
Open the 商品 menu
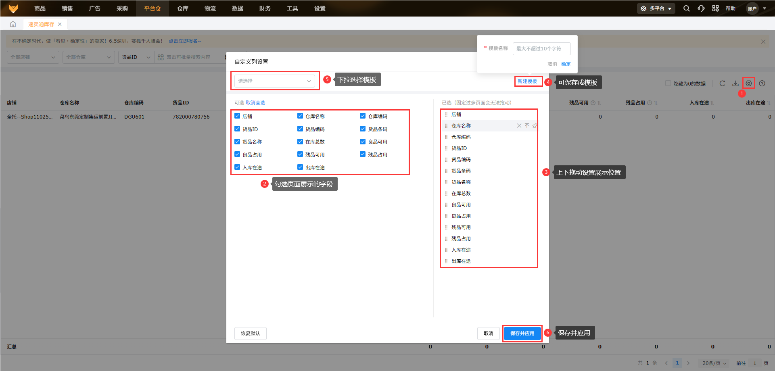click(x=40, y=8)
